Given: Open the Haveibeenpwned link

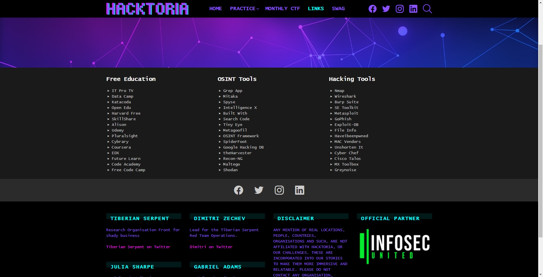Looking at the screenshot, I should [351, 136].
